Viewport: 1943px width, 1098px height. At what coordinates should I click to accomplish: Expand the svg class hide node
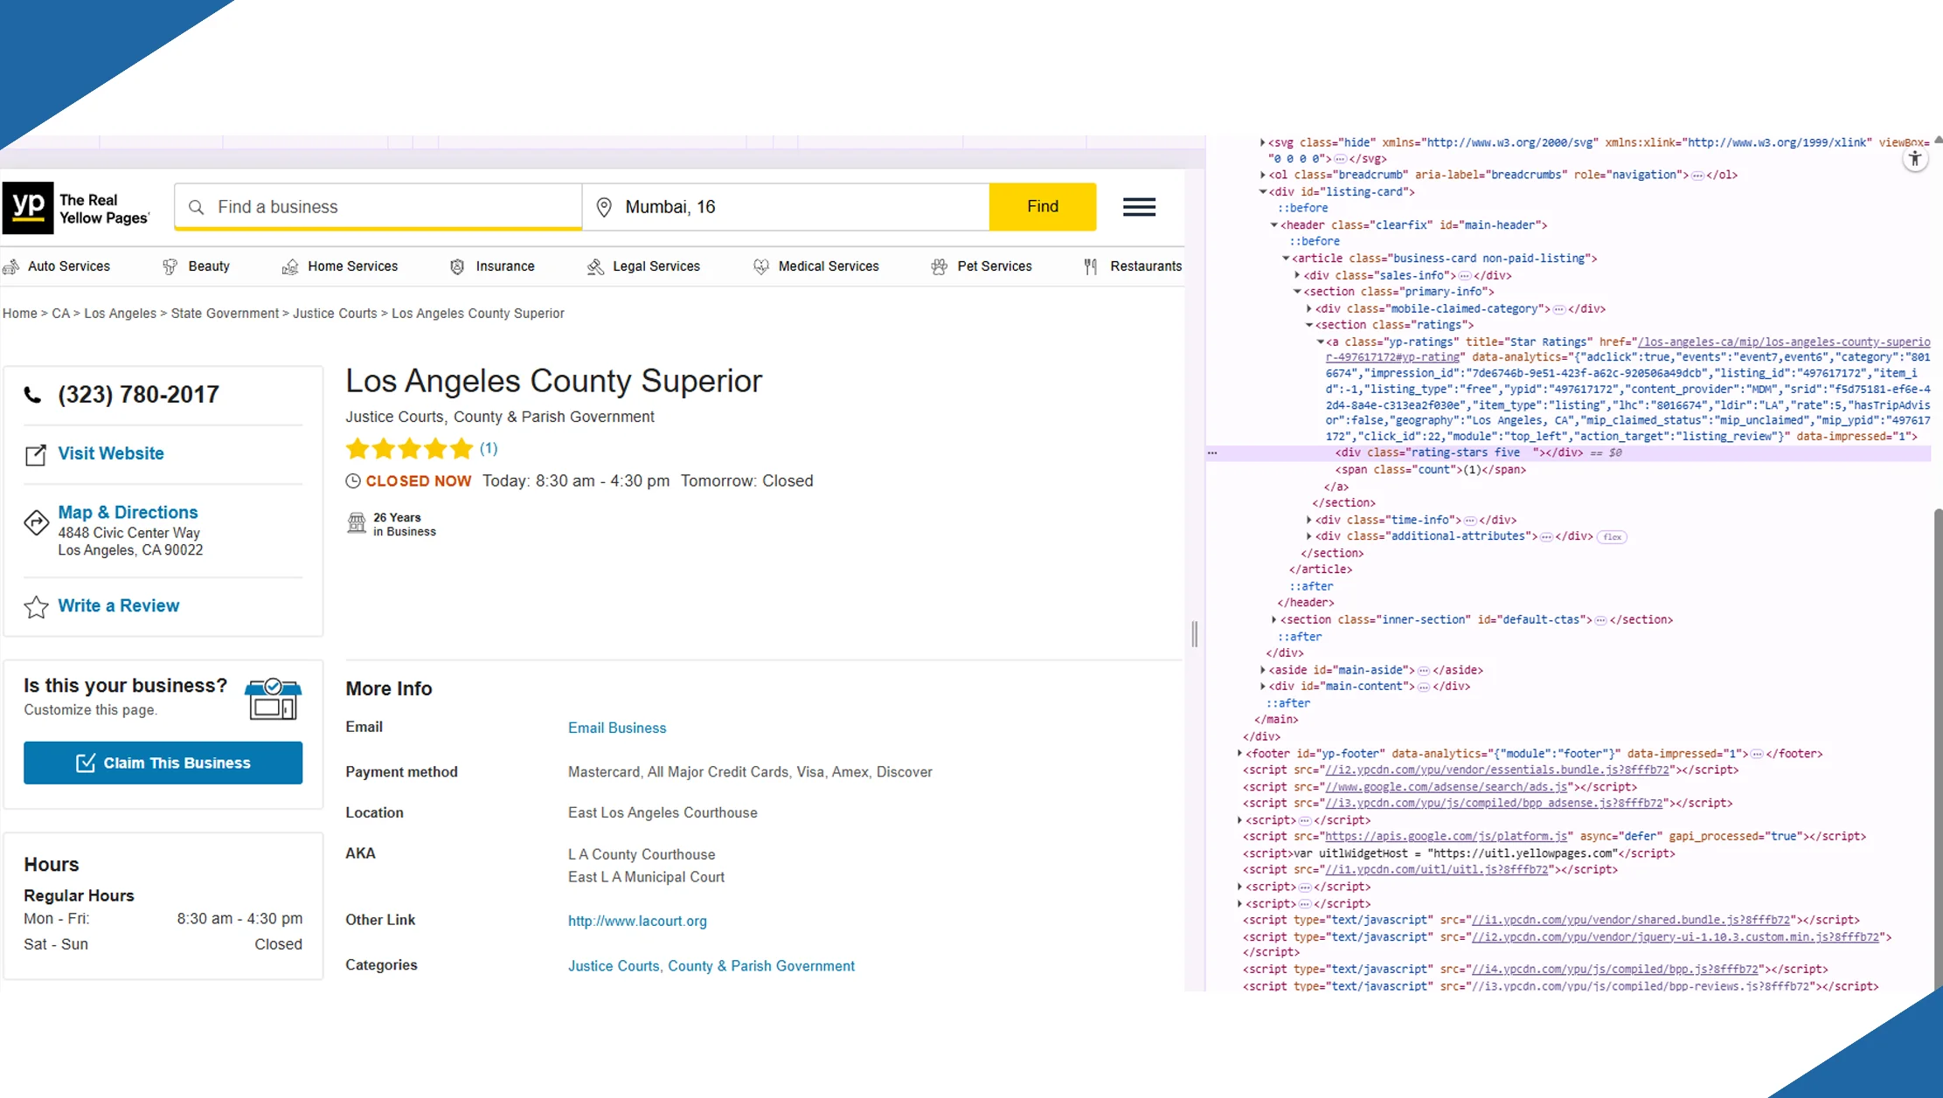coord(1262,142)
